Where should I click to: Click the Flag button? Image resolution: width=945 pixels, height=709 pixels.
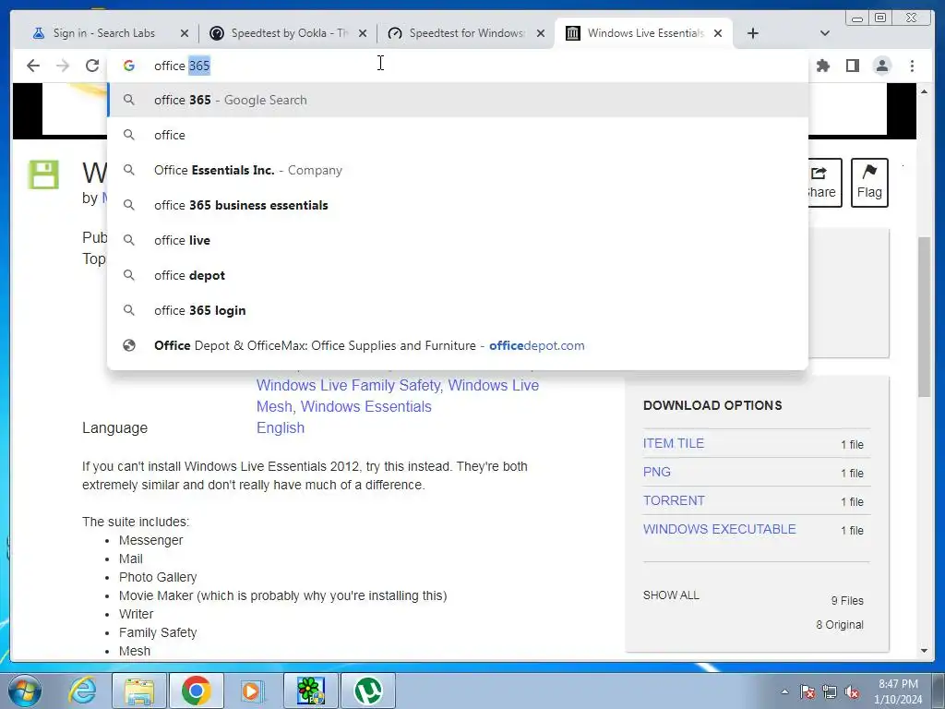(869, 183)
